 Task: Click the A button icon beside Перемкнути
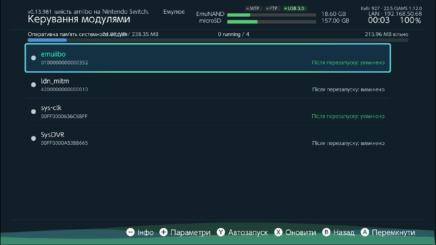tap(365, 232)
